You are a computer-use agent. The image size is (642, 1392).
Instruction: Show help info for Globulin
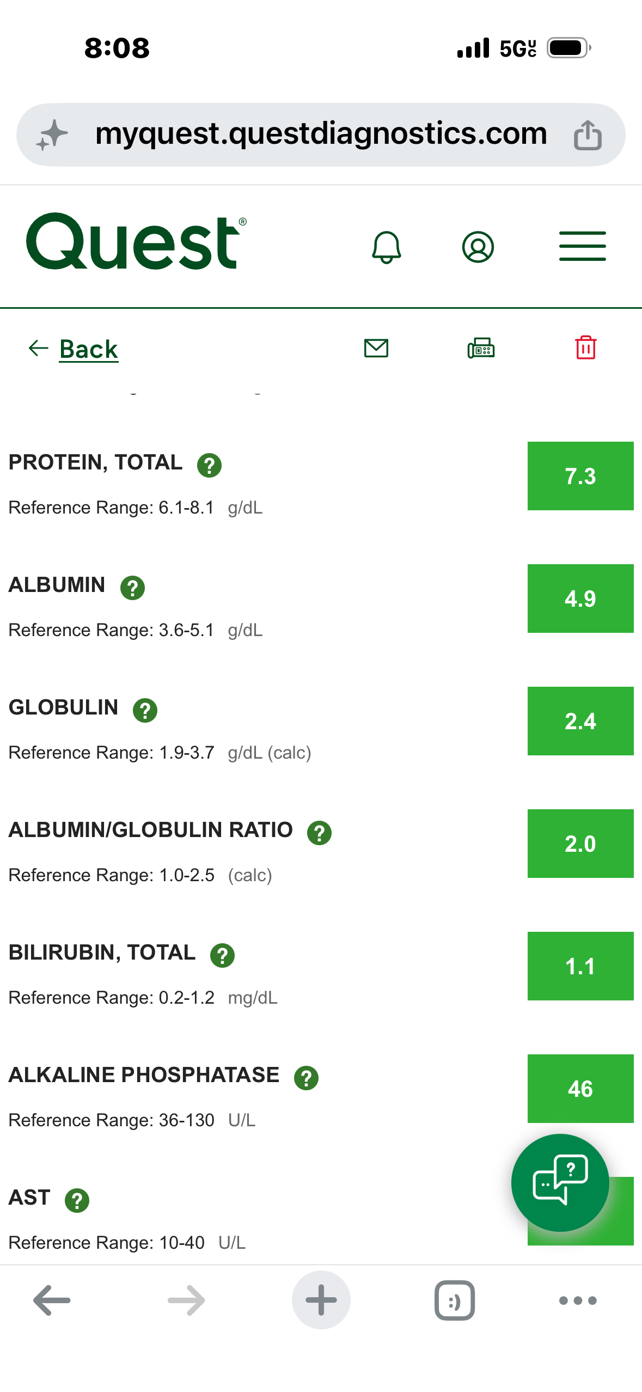click(x=145, y=710)
